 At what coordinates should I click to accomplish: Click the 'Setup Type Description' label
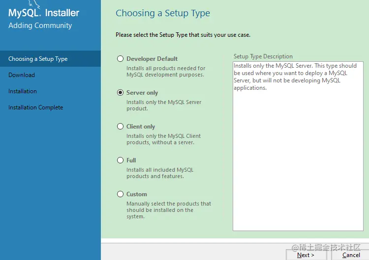click(263, 56)
